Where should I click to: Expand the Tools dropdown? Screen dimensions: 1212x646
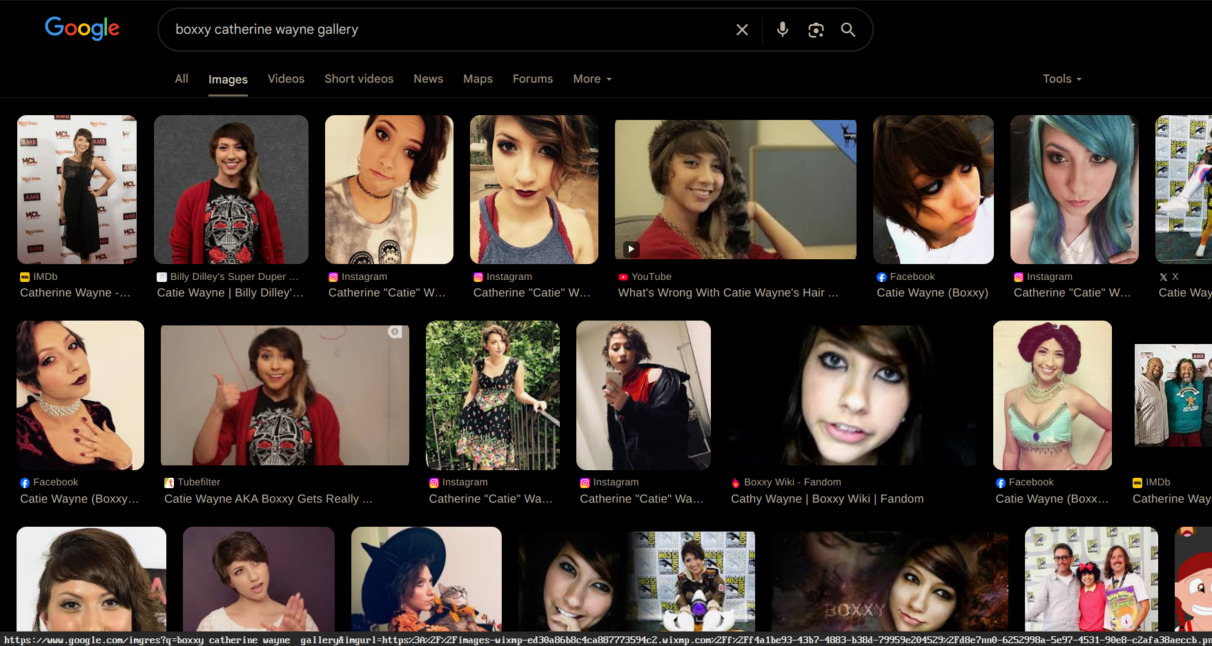coord(1062,79)
